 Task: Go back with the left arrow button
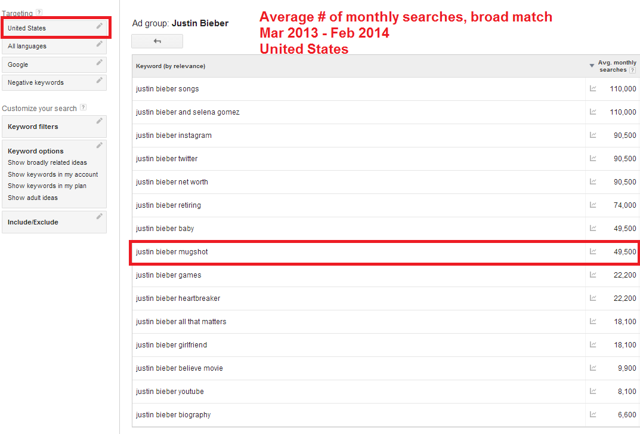point(157,41)
